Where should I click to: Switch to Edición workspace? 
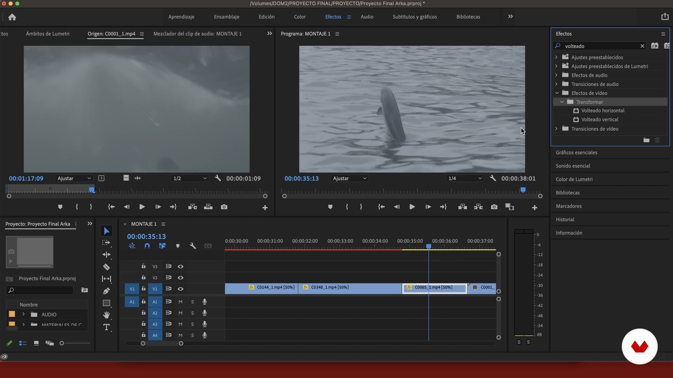coord(266,17)
